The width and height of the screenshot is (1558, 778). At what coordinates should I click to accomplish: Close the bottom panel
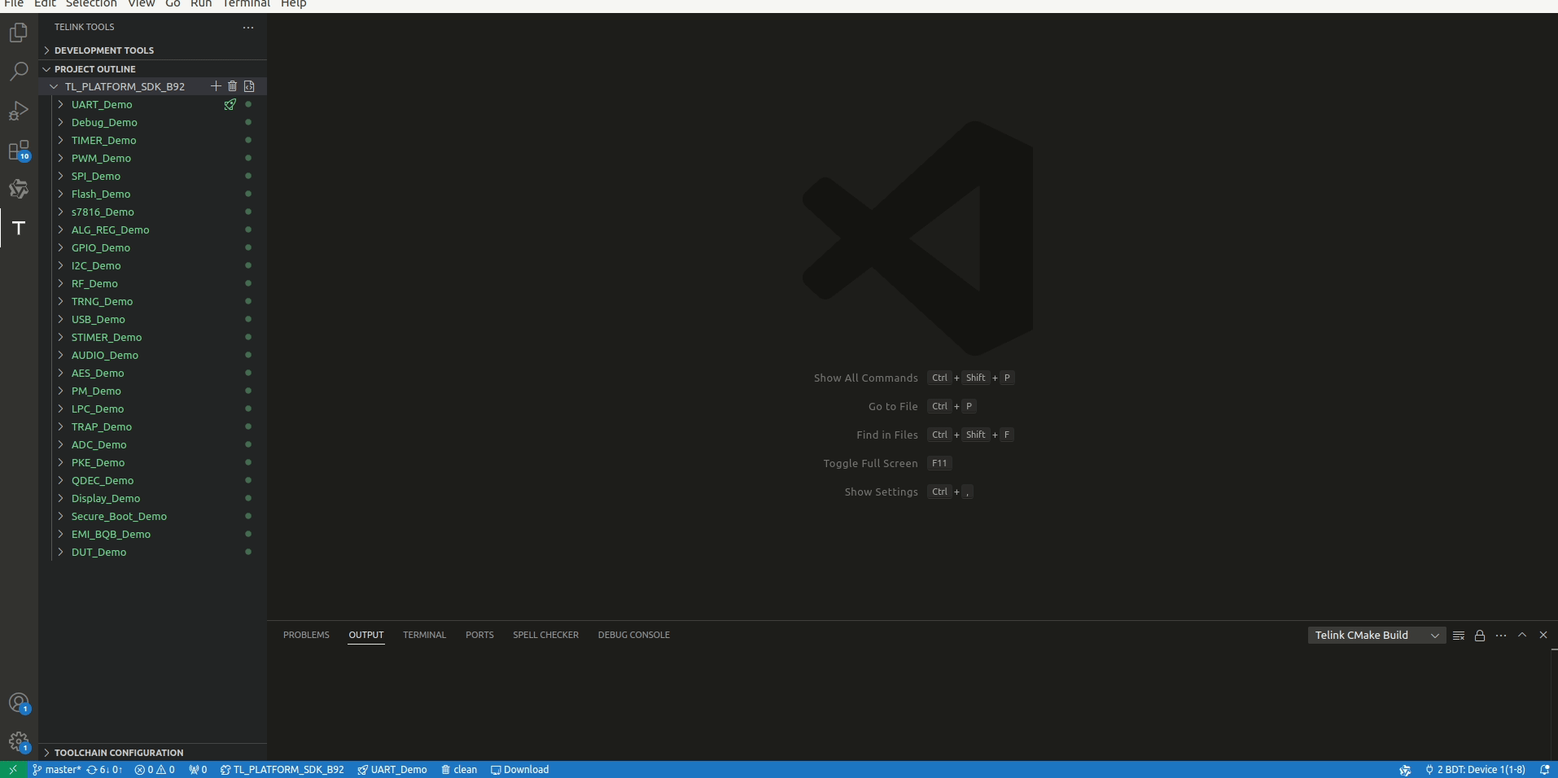1543,636
